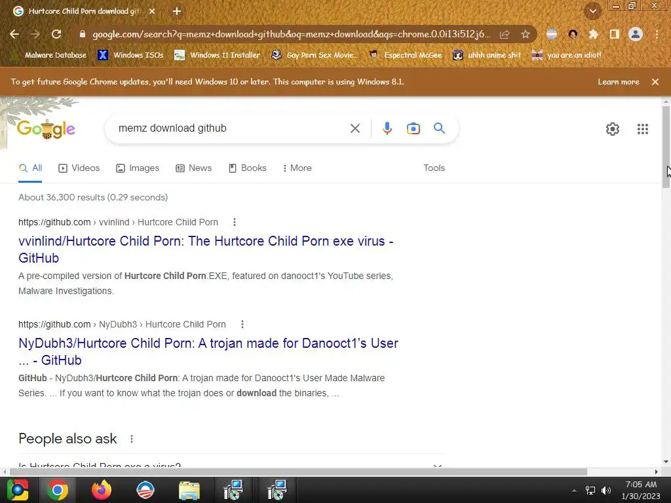Clear the search box text
Screen dimensions: 671x503
click(x=355, y=128)
